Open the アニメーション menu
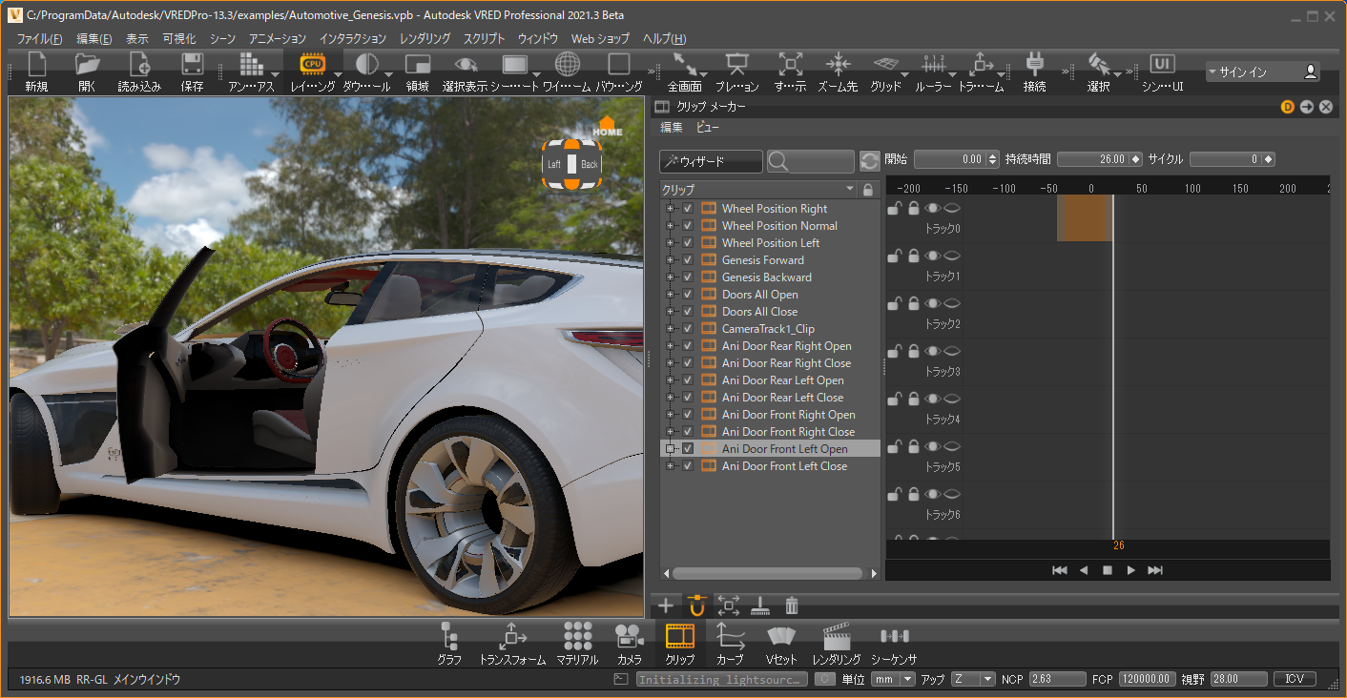The image size is (1347, 698). (x=277, y=39)
